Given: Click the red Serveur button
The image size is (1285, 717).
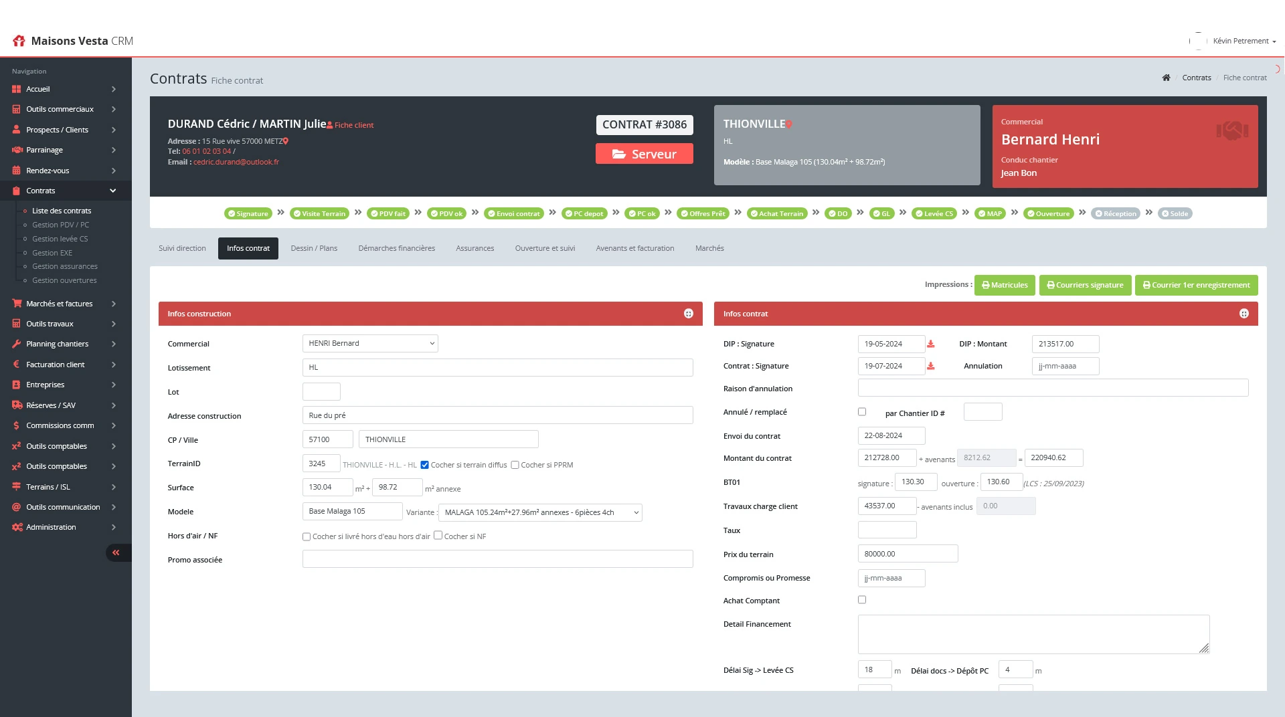Looking at the screenshot, I should 644,154.
